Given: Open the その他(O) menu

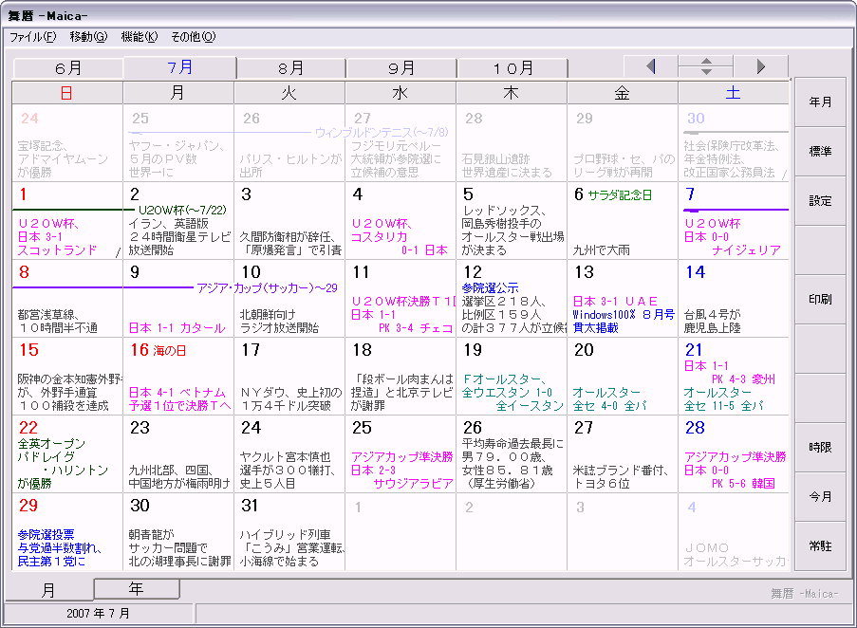Looking at the screenshot, I should 193,37.
